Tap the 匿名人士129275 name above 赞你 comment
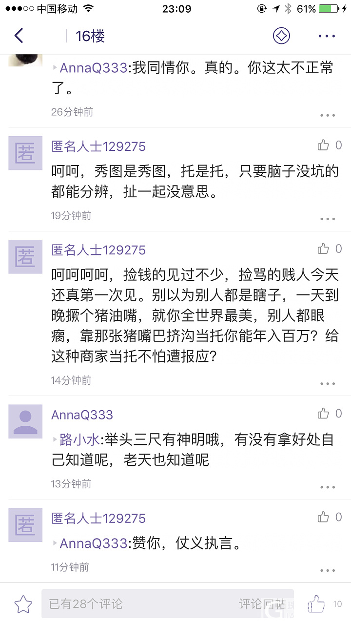This screenshot has width=351, height=625. point(98,519)
